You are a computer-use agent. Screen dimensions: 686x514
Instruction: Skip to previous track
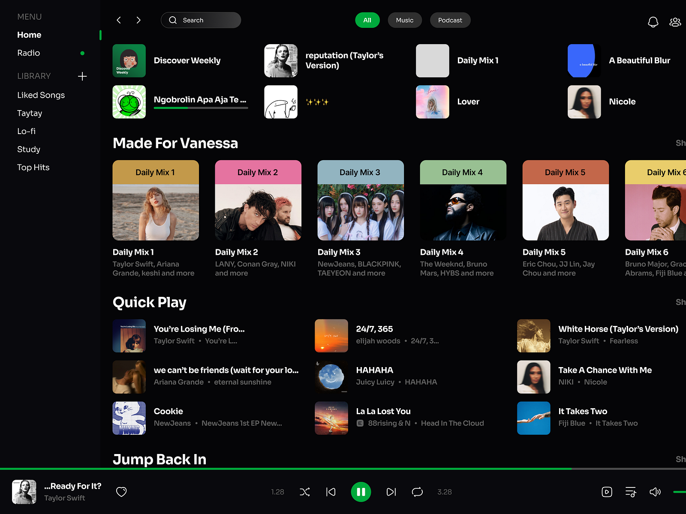[331, 492]
